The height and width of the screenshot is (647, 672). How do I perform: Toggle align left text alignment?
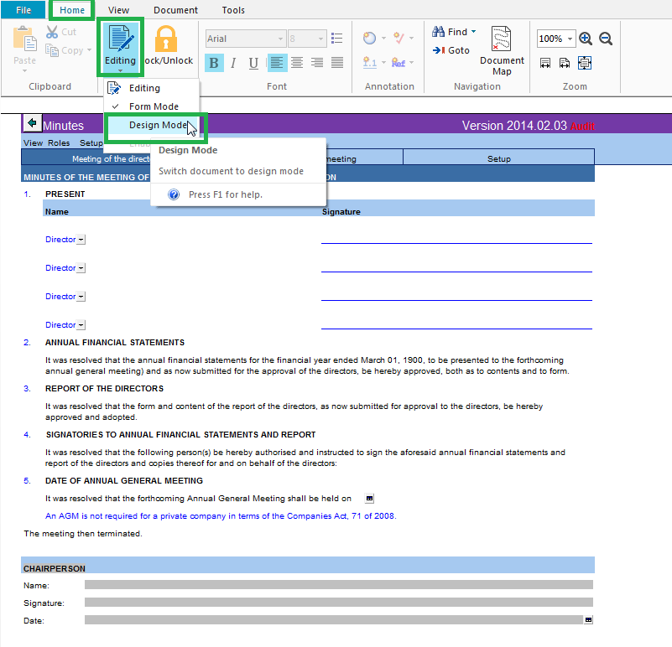coord(276,63)
